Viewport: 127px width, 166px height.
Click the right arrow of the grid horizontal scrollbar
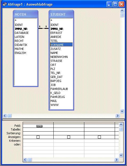point(116,160)
